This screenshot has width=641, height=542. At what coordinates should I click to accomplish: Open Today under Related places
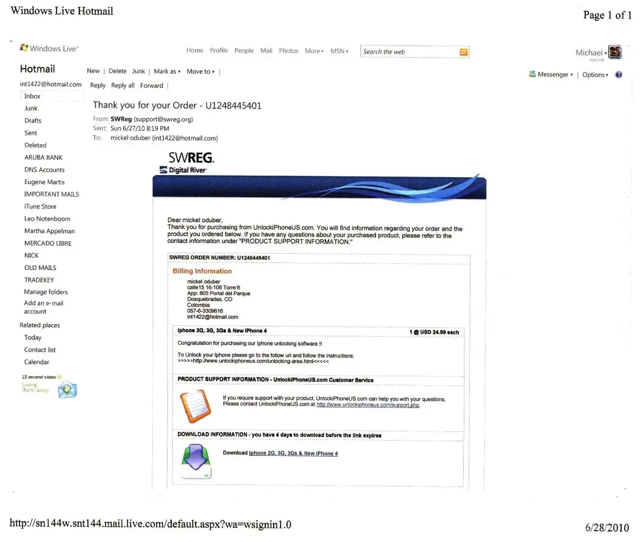pyautogui.click(x=33, y=337)
